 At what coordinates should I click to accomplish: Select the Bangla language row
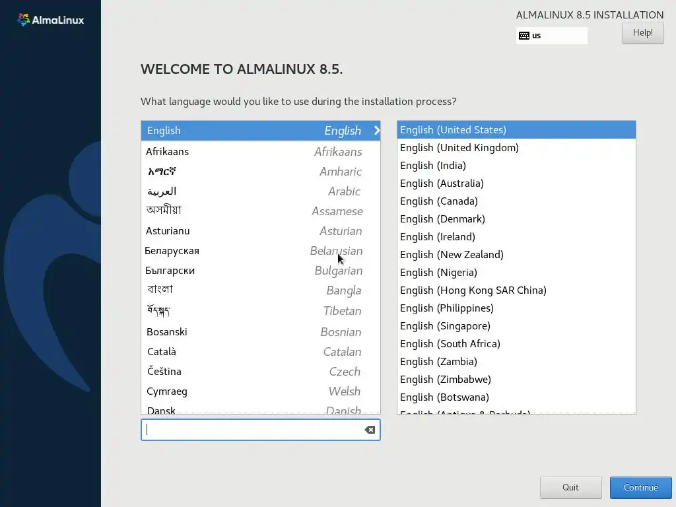[260, 290]
